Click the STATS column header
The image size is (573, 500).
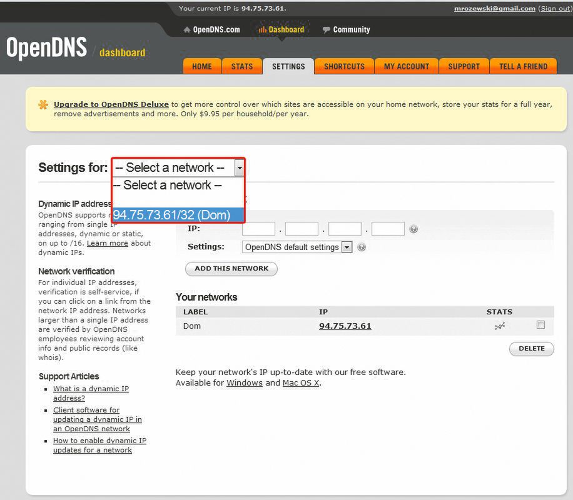[x=499, y=312]
